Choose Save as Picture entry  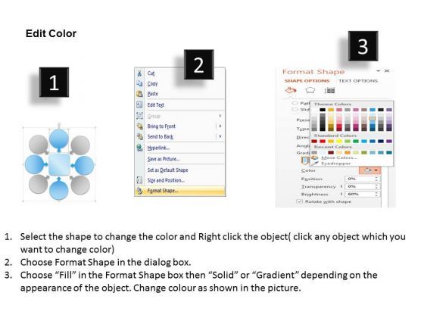point(164,159)
